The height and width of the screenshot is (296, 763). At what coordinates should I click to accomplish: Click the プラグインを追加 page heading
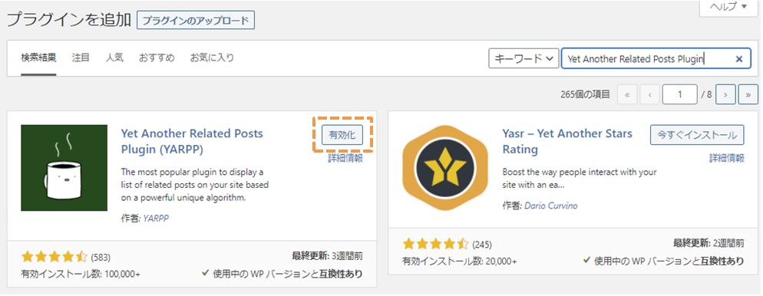pyautogui.click(x=68, y=20)
